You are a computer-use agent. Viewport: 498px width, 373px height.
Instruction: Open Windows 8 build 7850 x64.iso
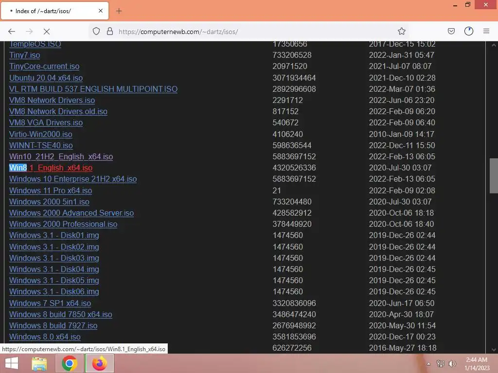click(61, 315)
